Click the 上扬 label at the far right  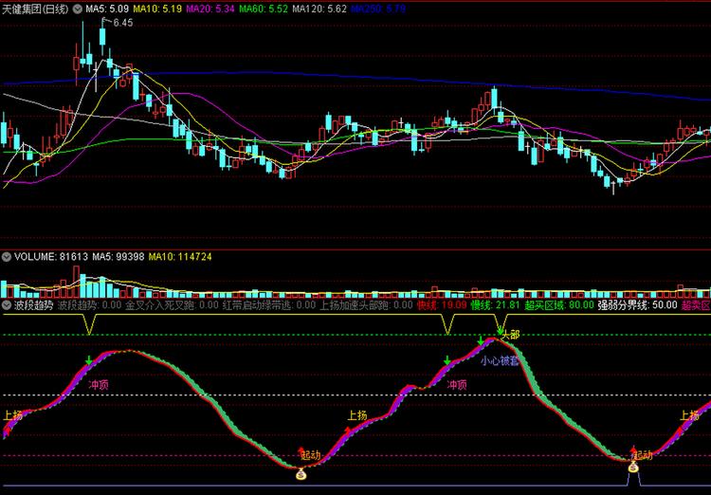click(689, 415)
